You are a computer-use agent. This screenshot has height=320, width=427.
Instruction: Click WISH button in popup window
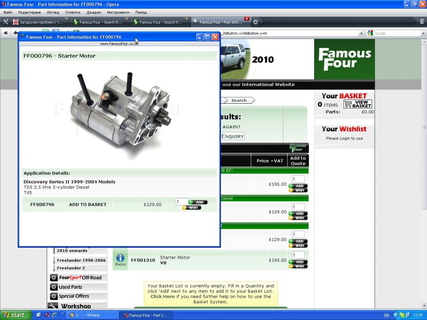tap(191, 207)
